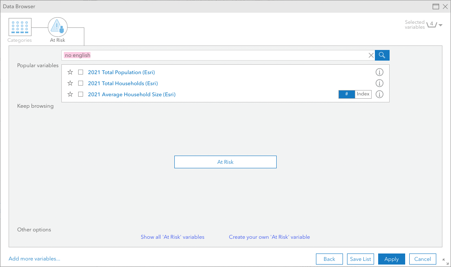Switch to the Index value format
This screenshot has width=451, height=267.
pyautogui.click(x=363, y=94)
